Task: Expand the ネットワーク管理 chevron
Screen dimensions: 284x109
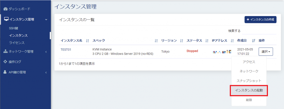Action: [x=46, y=52]
